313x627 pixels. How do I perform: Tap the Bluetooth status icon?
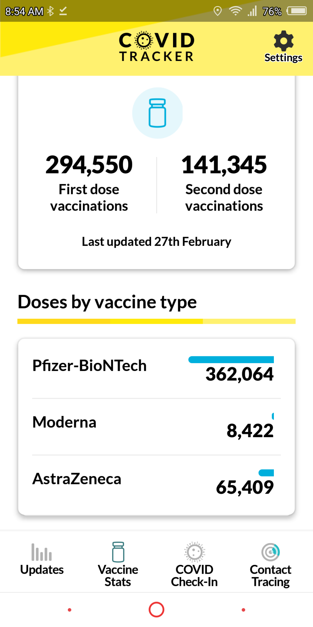click(x=51, y=11)
